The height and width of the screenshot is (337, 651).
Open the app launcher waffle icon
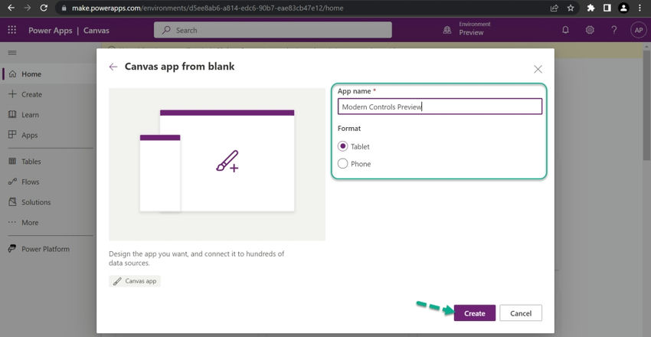(x=12, y=30)
